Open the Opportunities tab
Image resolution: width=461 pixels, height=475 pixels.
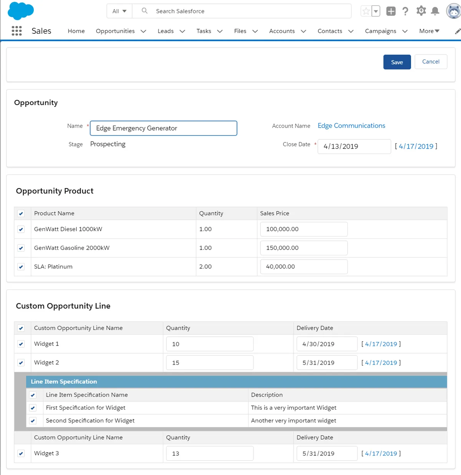pos(115,31)
